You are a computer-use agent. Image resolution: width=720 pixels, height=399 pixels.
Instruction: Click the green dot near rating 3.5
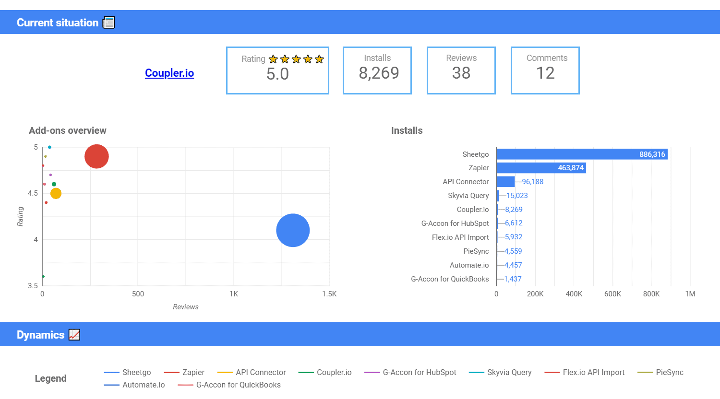tap(43, 276)
